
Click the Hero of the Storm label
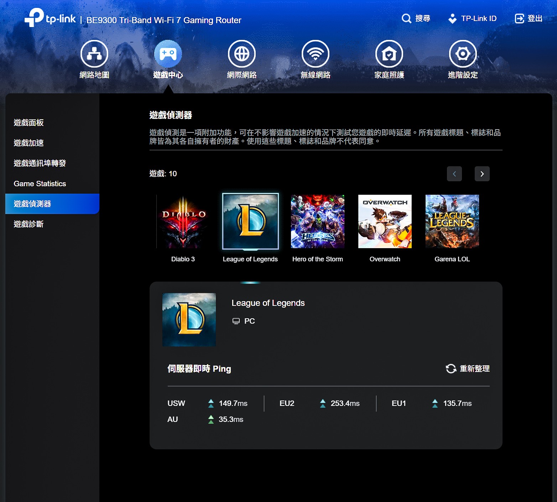click(318, 259)
